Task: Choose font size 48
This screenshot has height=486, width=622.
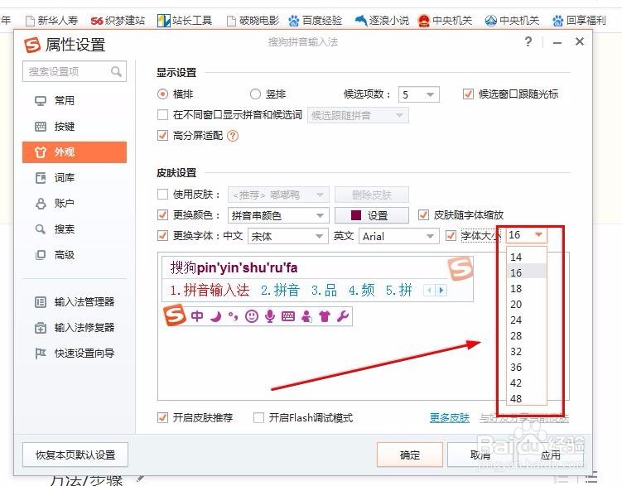Action: click(x=527, y=398)
